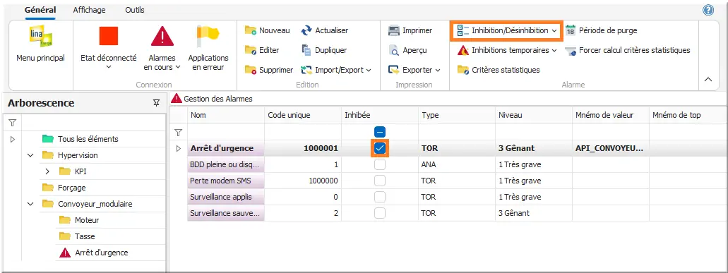This screenshot has width=728, height=273.
Task: Check Inhibée for Perte modem SMS
Action: point(380,181)
